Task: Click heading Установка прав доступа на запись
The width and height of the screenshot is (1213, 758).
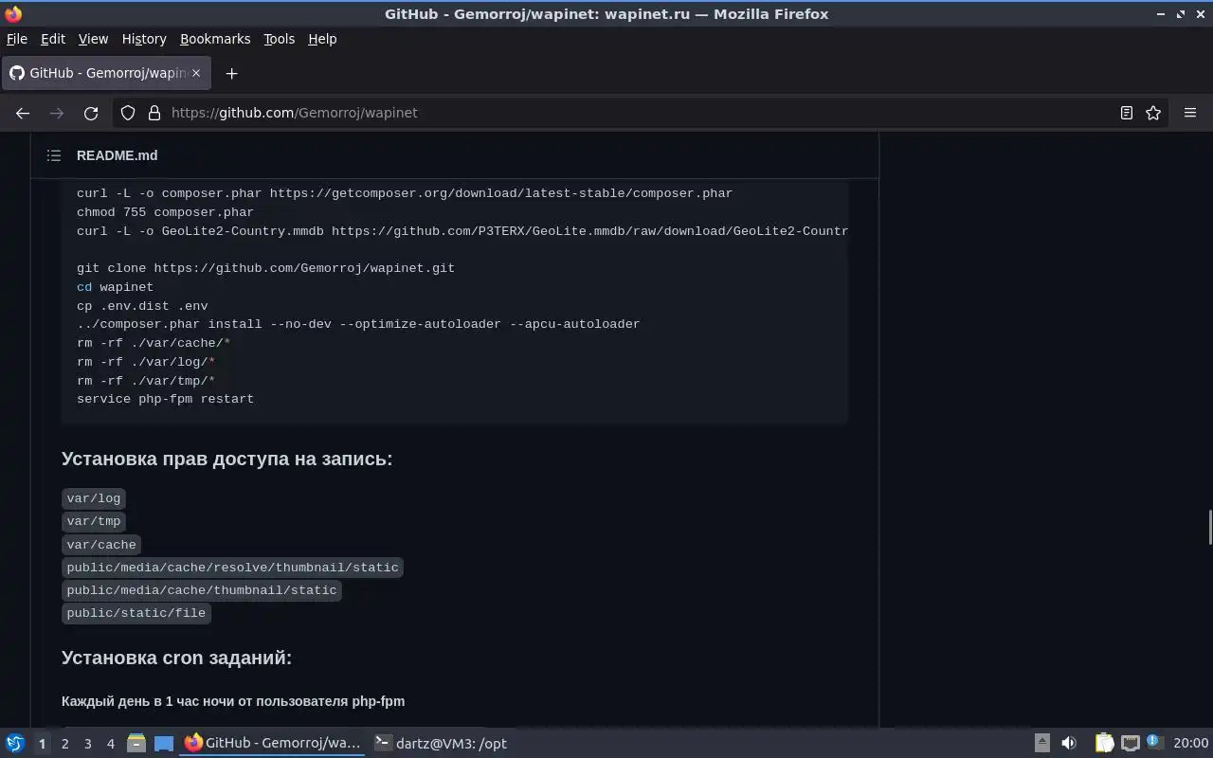Action: click(226, 459)
